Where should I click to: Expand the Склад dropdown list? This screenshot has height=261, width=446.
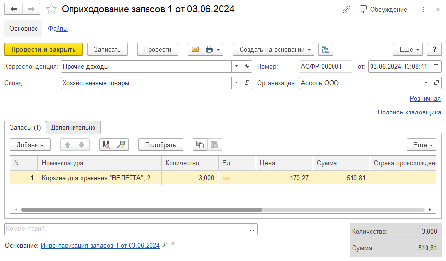pyautogui.click(x=237, y=83)
